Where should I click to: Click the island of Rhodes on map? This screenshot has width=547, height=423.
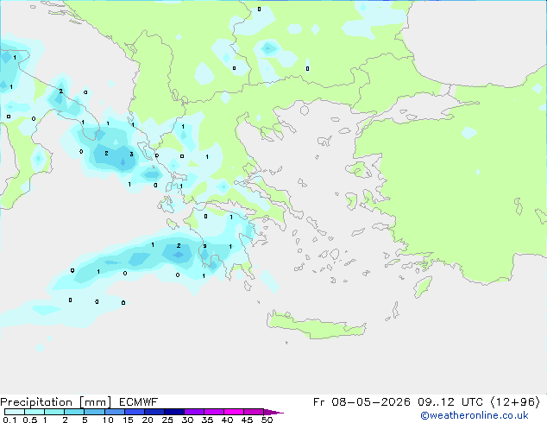click(423, 287)
